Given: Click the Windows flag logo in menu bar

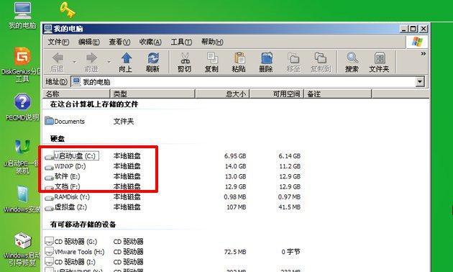Looking at the screenshot, I should (417, 42).
